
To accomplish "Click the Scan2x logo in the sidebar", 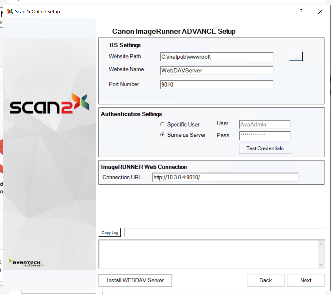I will coord(49,105).
